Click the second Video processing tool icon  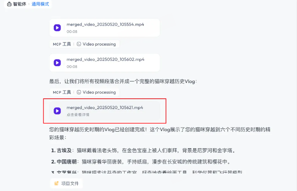(x=79, y=92)
